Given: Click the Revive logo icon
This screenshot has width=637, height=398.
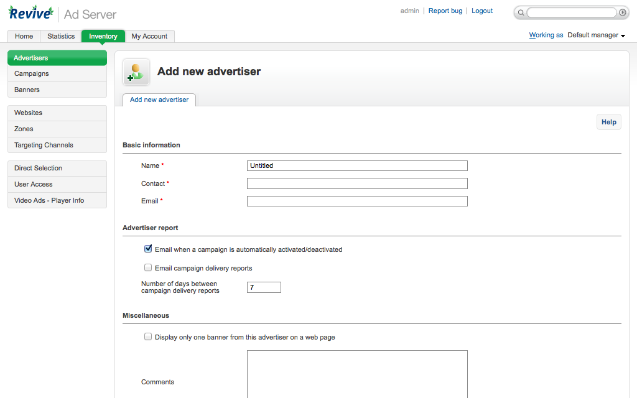Looking at the screenshot, I should [x=30, y=12].
